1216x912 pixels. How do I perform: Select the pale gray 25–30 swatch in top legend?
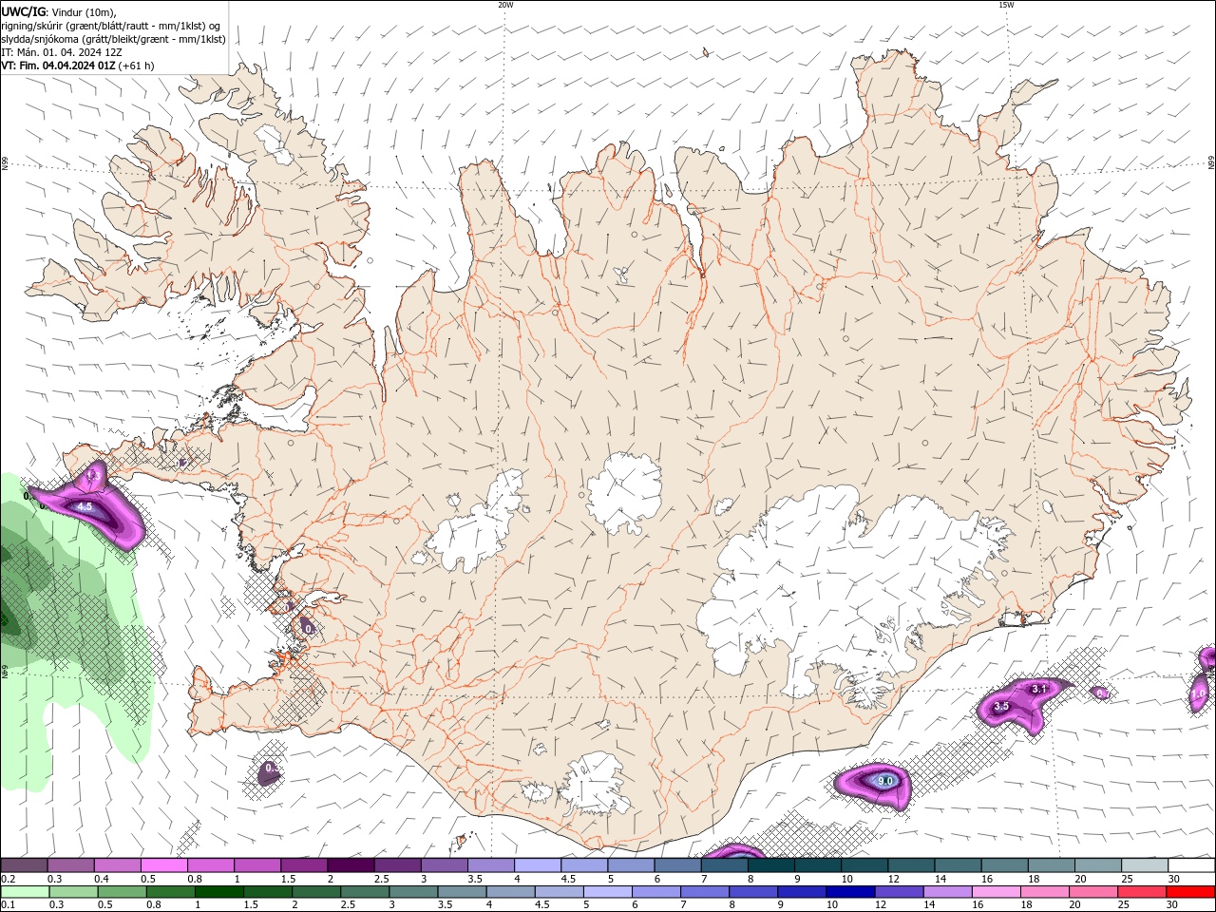point(1146,865)
